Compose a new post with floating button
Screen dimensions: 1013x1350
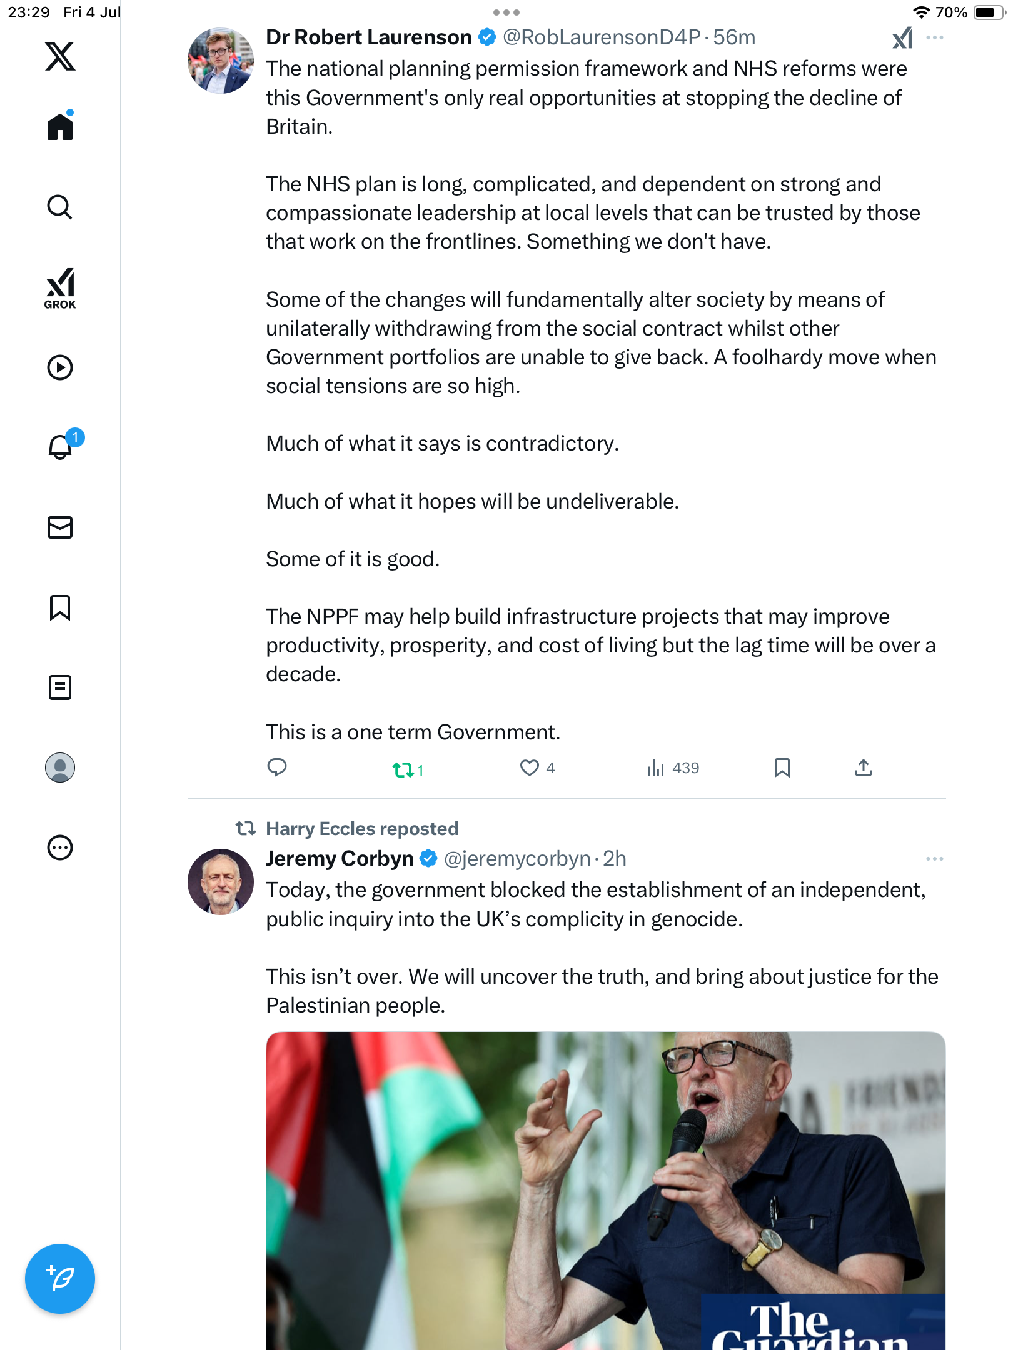tap(60, 1279)
